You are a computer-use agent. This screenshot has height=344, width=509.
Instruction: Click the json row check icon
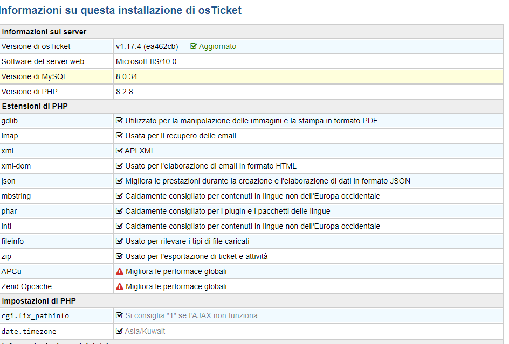120,181
